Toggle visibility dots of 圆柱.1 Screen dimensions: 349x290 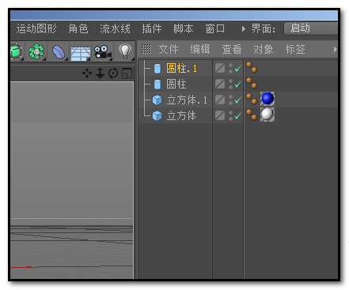coord(230,69)
